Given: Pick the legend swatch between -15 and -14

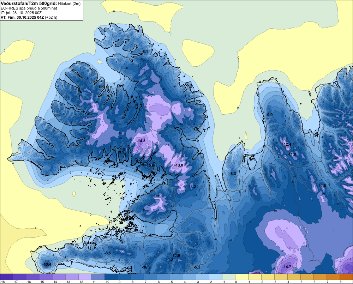Looking at the screenshot, I should [x=46, y=277].
